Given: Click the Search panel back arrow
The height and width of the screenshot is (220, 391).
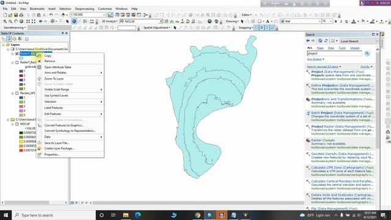Looking at the screenshot, I should (308, 41).
